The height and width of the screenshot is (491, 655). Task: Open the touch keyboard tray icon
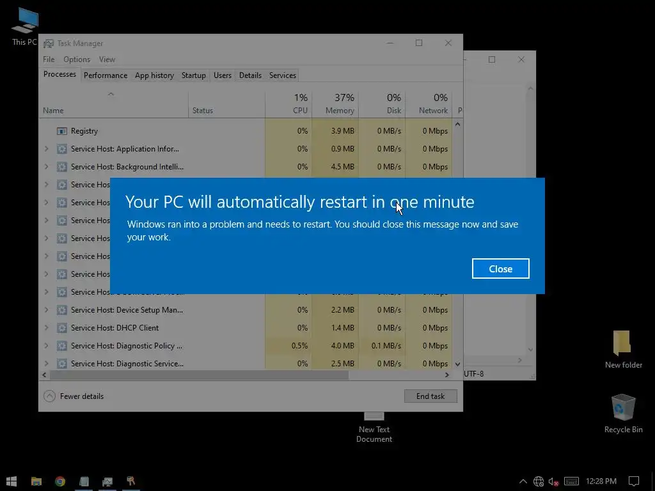[x=571, y=481]
